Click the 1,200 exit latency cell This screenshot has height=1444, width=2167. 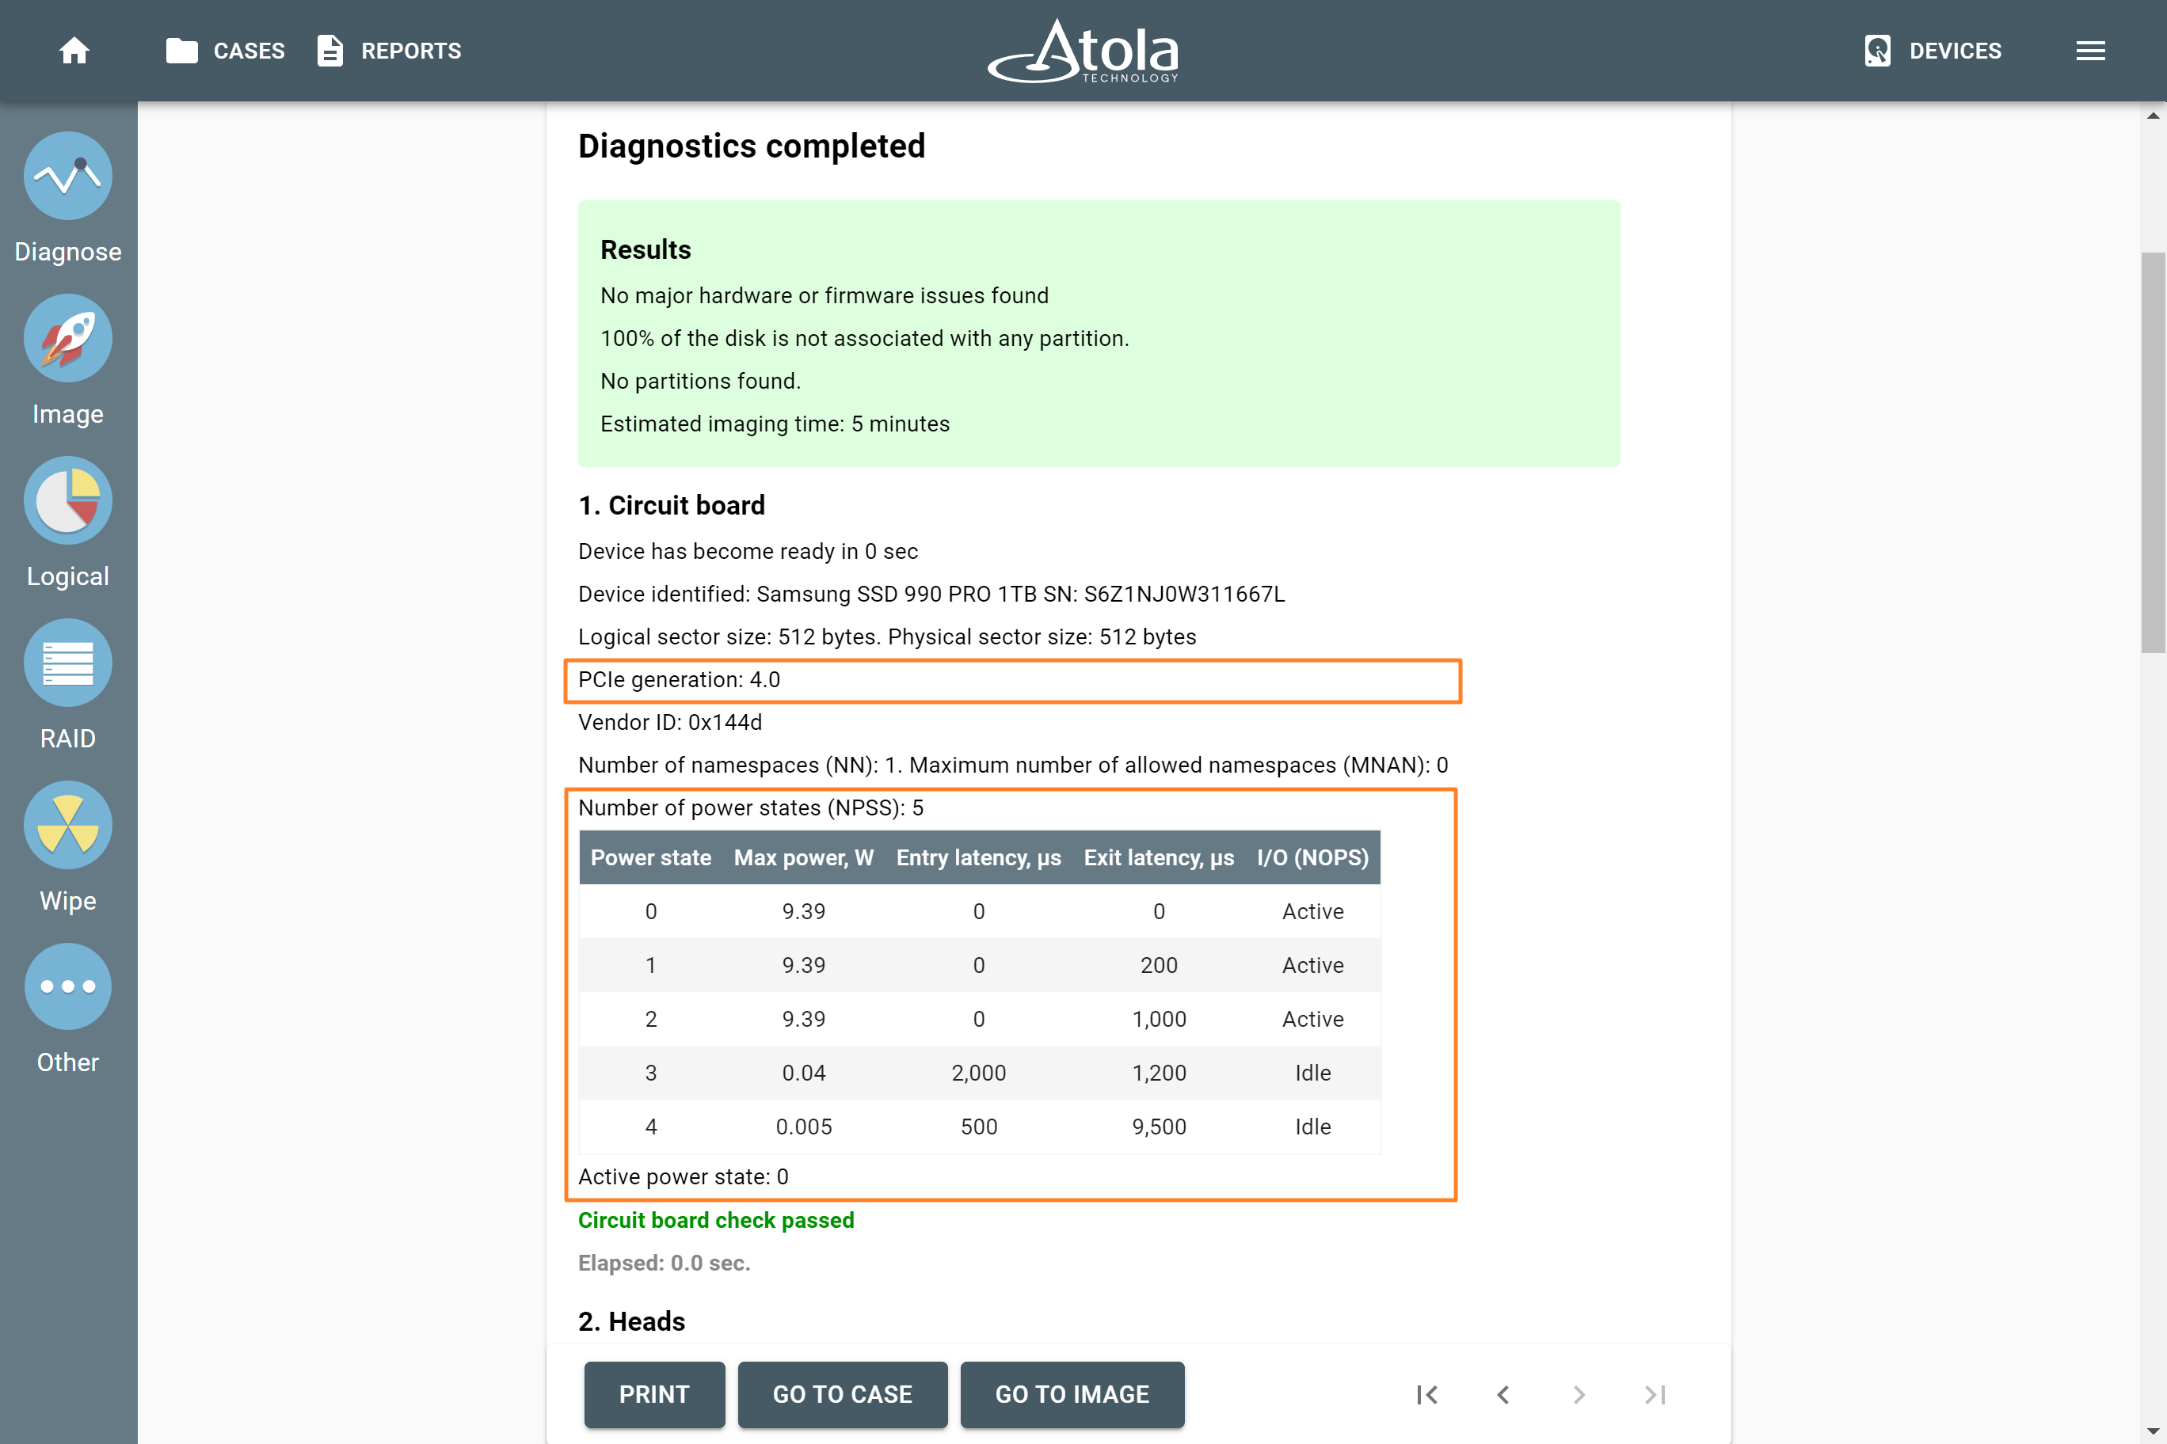(1159, 1073)
